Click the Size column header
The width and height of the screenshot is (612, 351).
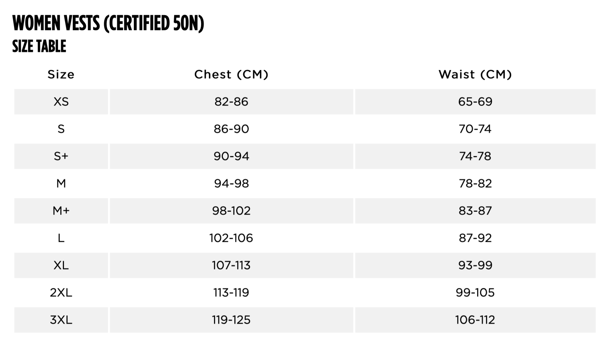61,75
